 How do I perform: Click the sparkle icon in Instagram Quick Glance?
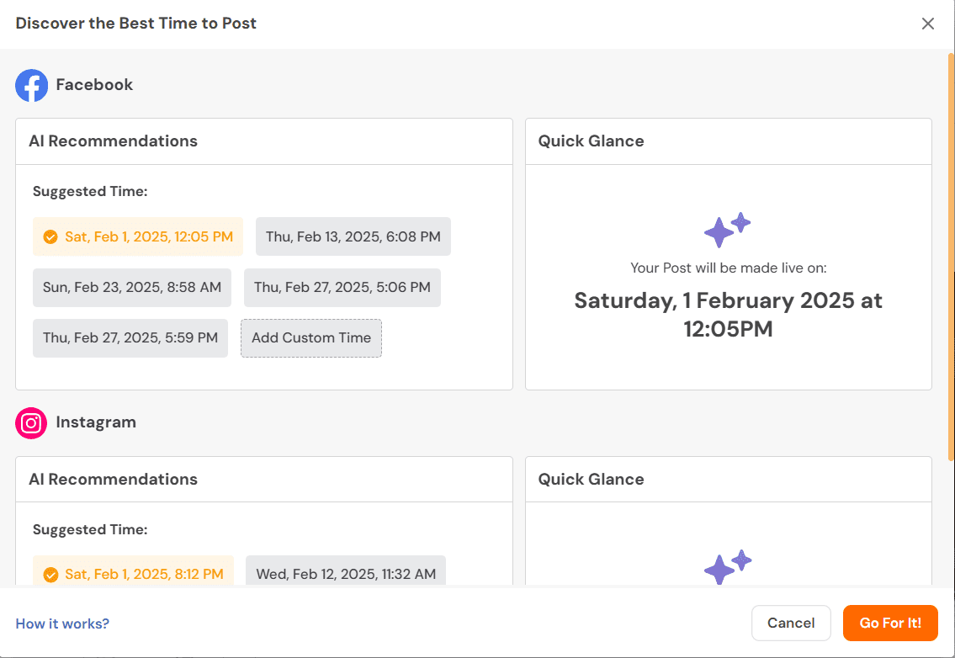tap(727, 567)
